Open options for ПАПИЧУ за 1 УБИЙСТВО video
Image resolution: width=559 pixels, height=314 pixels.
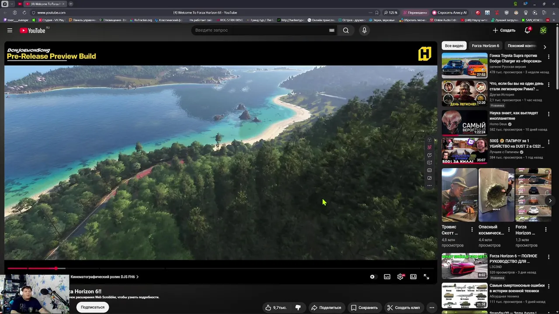click(549, 142)
